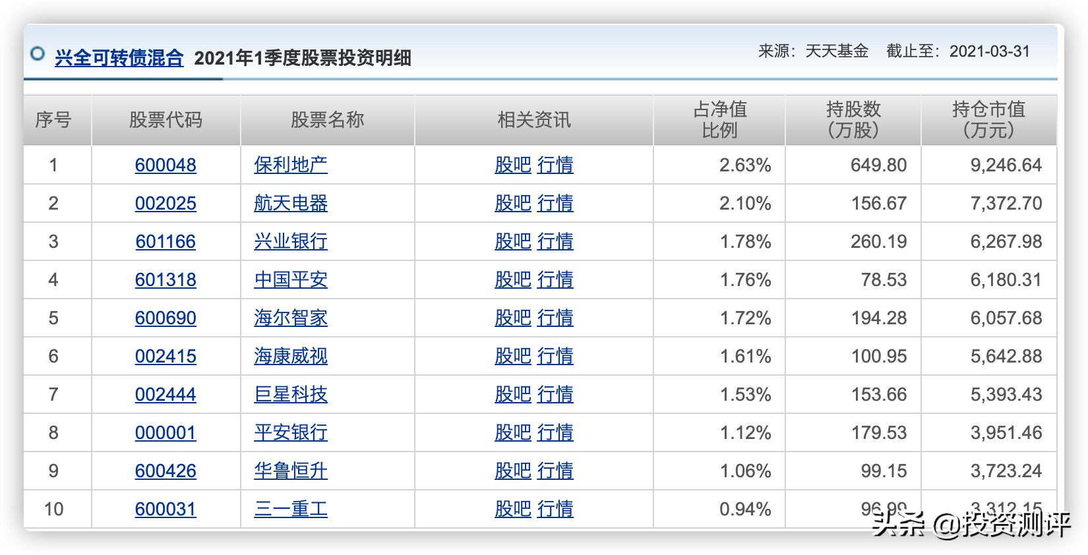Viewport: 1088px width, 555px height.
Task: Open 行情 link in the 海康威视 row
Action: tap(555, 356)
